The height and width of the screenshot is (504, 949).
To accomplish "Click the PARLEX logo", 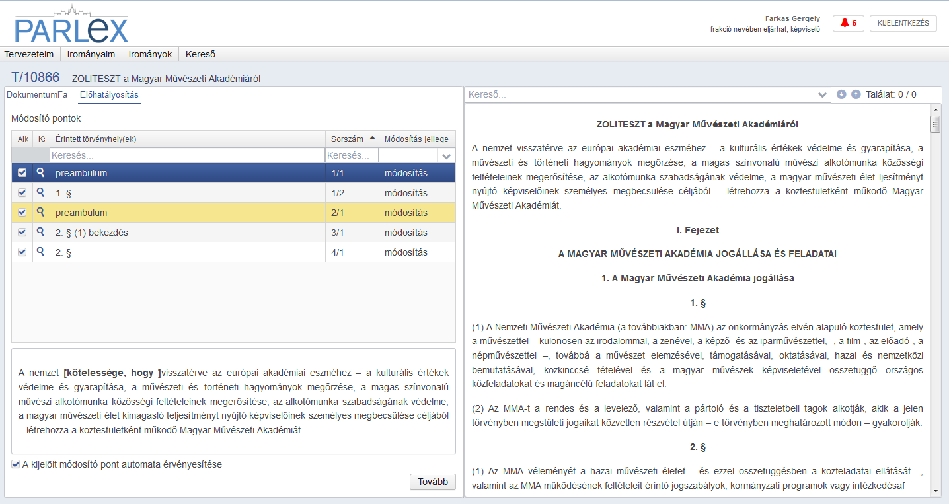I will 71,24.
